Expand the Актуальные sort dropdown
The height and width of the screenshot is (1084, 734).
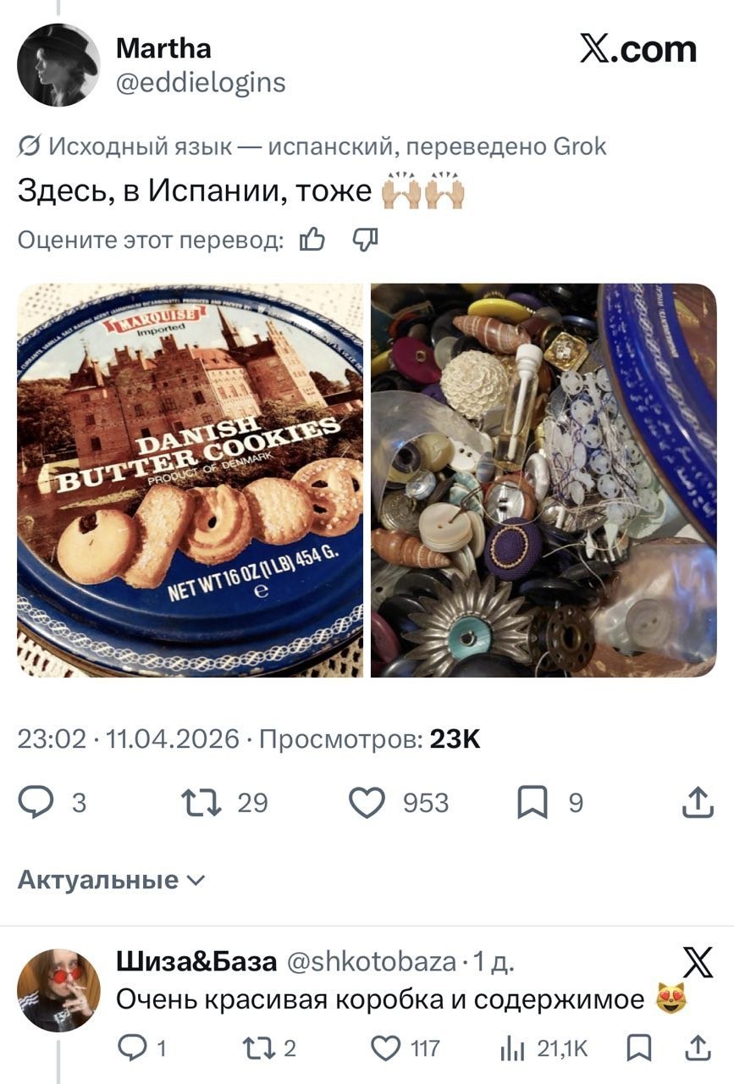[x=111, y=880]
